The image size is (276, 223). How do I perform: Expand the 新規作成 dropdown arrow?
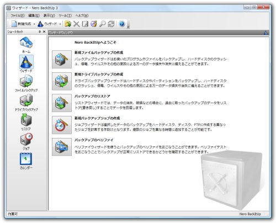(x=34, y=24)
